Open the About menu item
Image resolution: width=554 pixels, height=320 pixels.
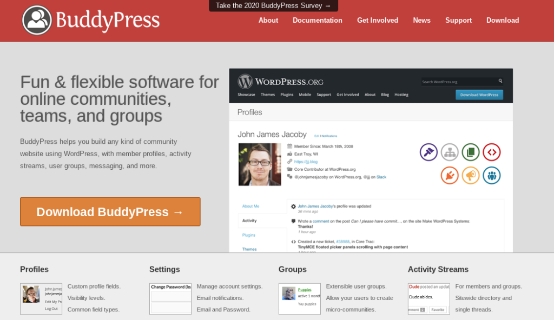coord(268,20)
